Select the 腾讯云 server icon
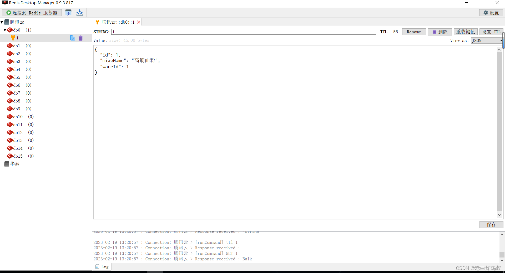 point(7,22)
